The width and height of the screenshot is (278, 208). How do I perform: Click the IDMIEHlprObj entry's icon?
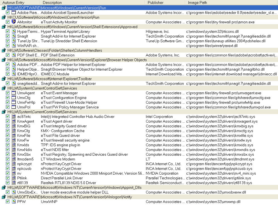[x=14, y=74]
